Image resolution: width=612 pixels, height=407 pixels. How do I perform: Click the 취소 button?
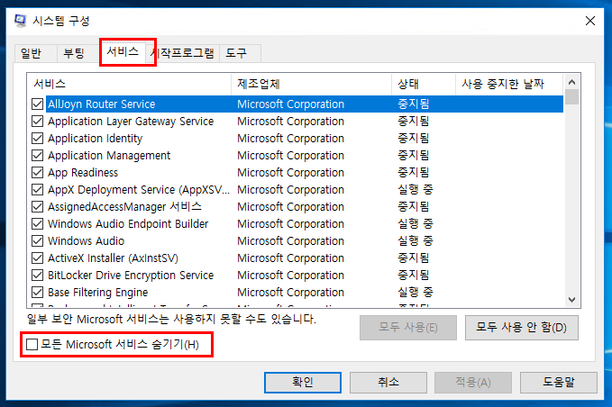(x=388, y=382)
